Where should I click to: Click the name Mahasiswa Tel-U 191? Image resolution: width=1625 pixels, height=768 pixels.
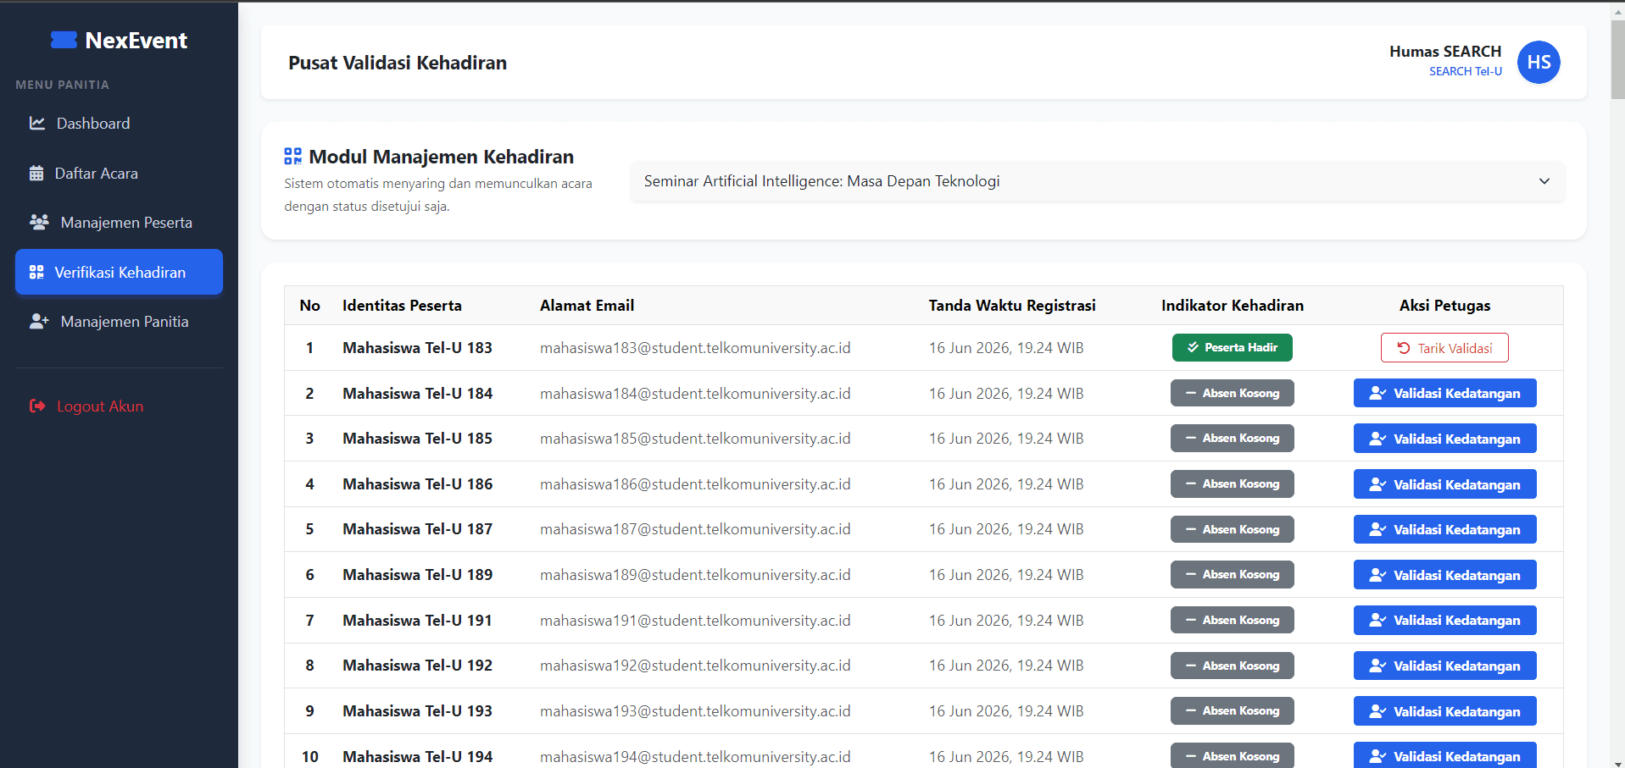[417, 621]
